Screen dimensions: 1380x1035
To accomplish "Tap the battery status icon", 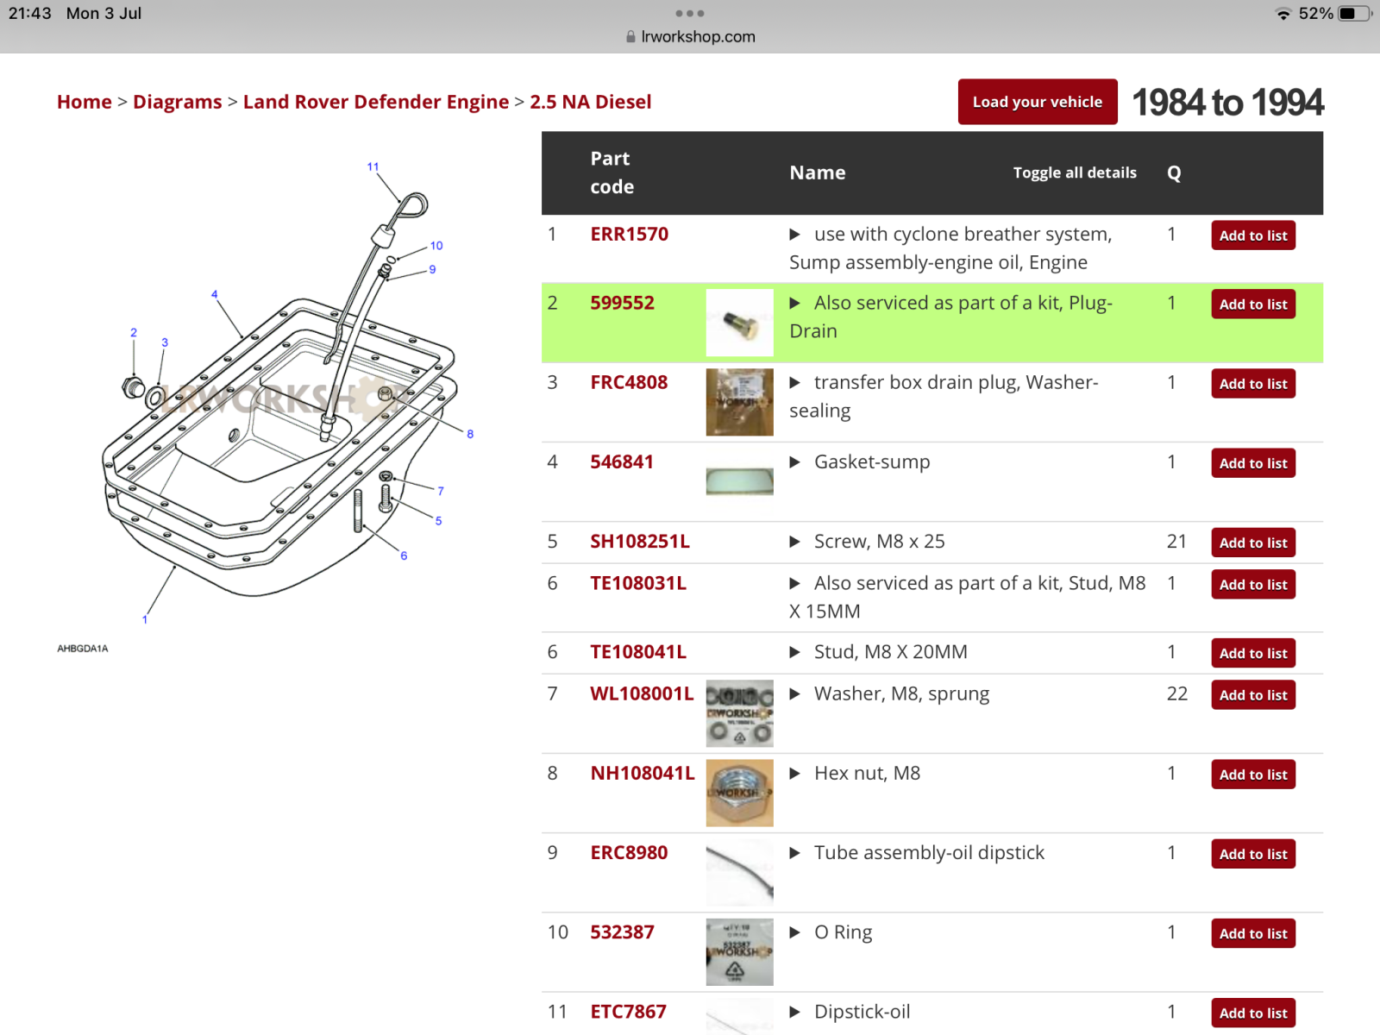I will [1355, 13].
